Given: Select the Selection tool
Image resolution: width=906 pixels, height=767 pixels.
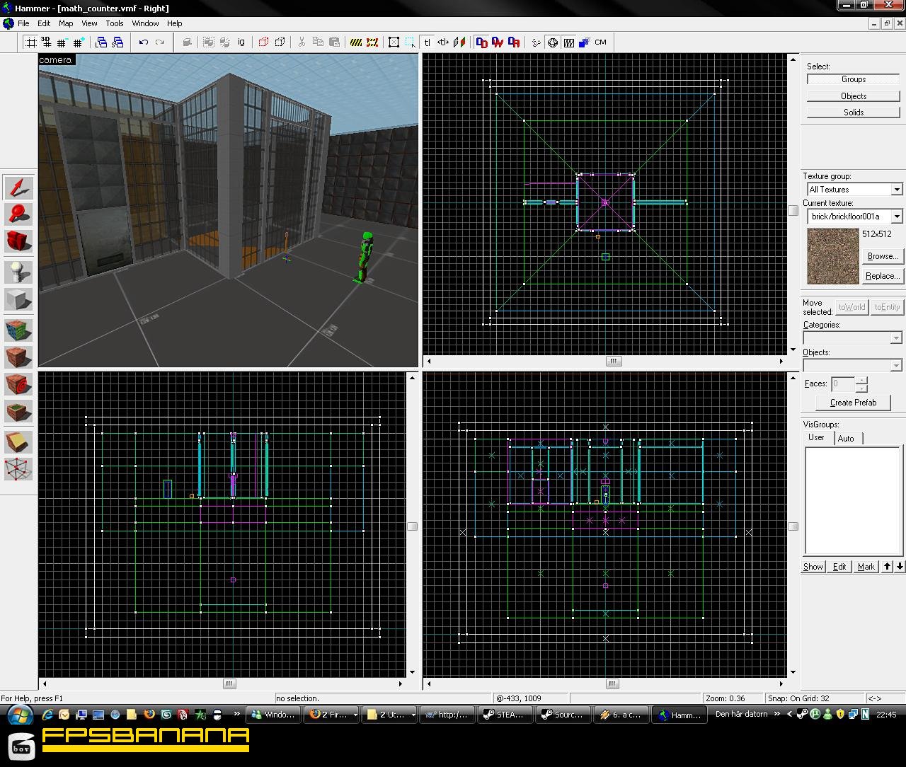Looking at the screenshot, I should [x=18, y=188].
